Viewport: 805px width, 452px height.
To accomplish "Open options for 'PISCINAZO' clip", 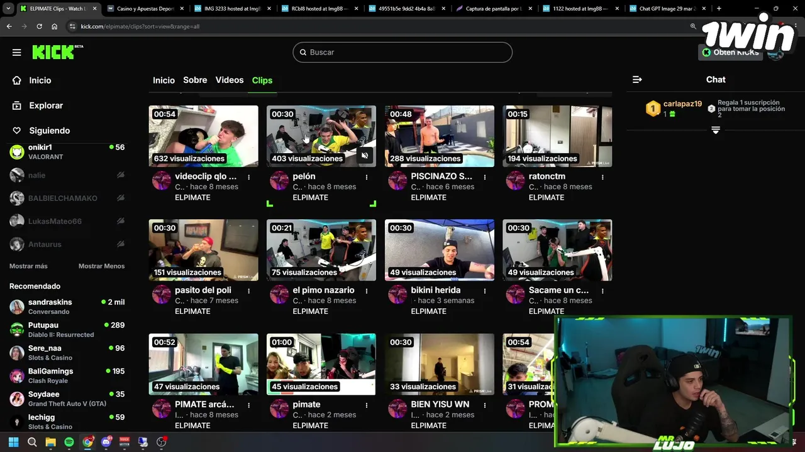I will click(484, 177).
